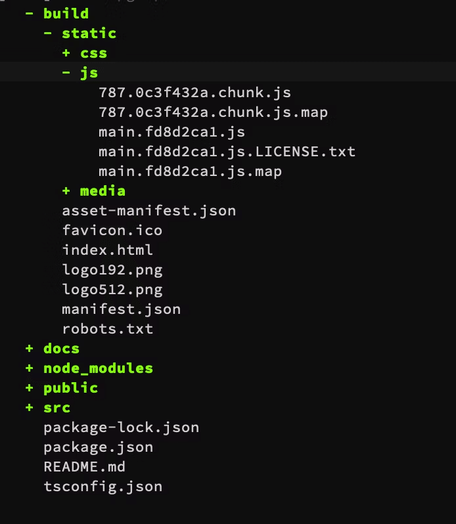Select favicon.ico file
The height and width of the screenshot is (524, 456).
pos(112,230)
